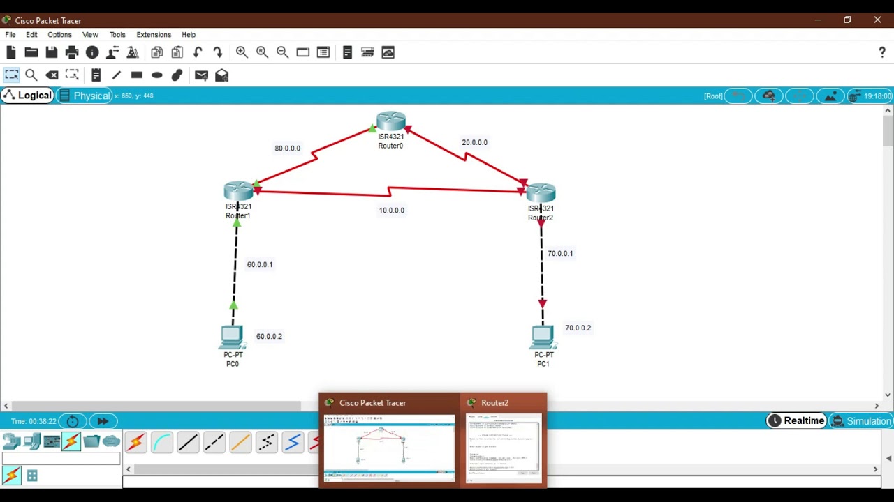Undo the last action
Screen dimensions: 894x502
(198, 52)
